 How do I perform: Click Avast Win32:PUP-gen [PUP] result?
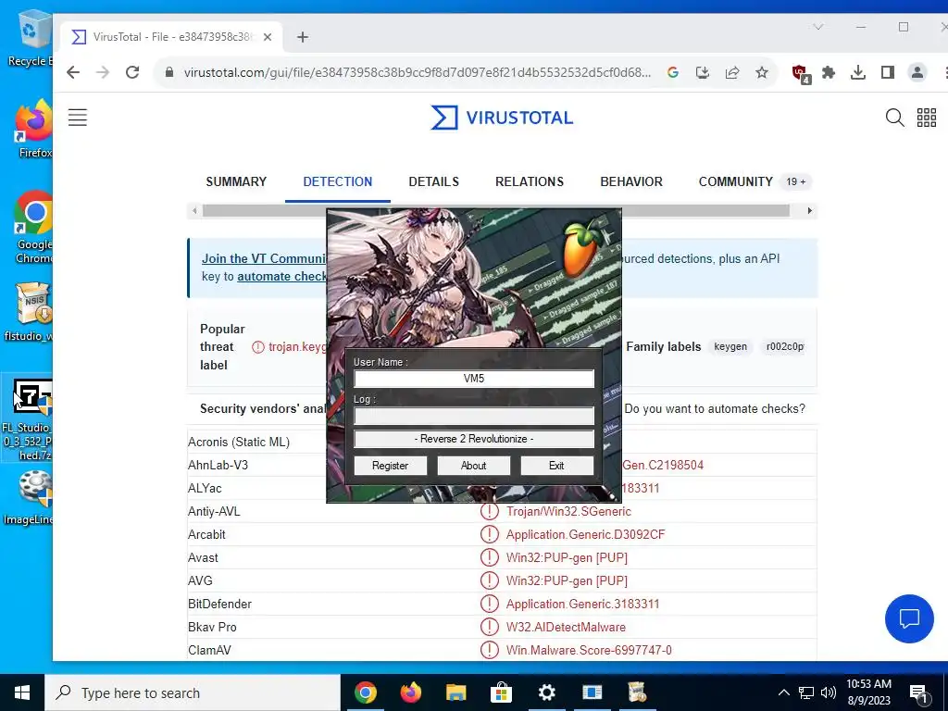[x=567, y=557]
